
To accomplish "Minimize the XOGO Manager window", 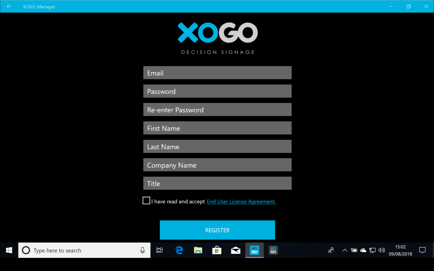I will click(x=392, y=6).
